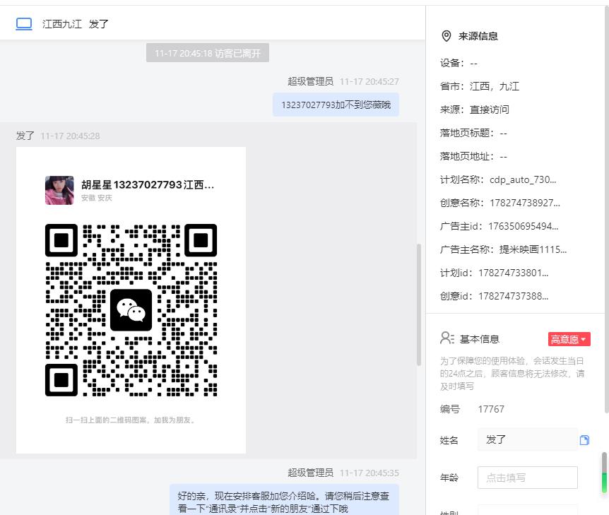Click the 安徽 安庆 location text in card
This screenshot has width=609, height=515.
(96, 198)
